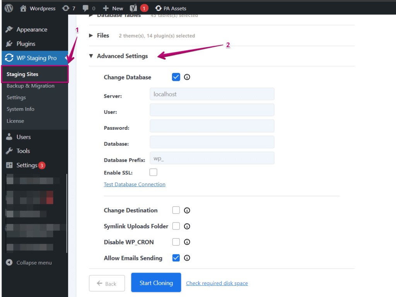Viewport: 396px width, 297px height.
Task: Click the WP Staging Pro sync icon
Action: [x=9, y=58]
